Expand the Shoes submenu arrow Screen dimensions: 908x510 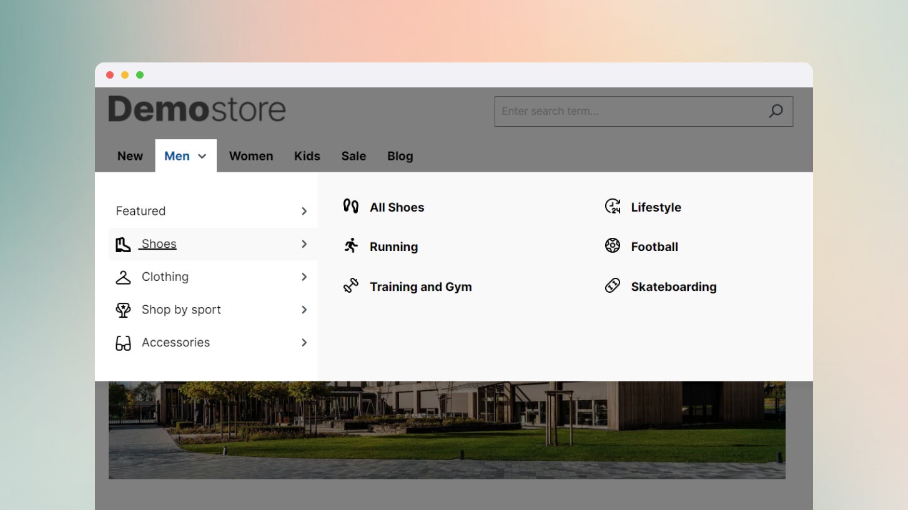click(304, 244)
